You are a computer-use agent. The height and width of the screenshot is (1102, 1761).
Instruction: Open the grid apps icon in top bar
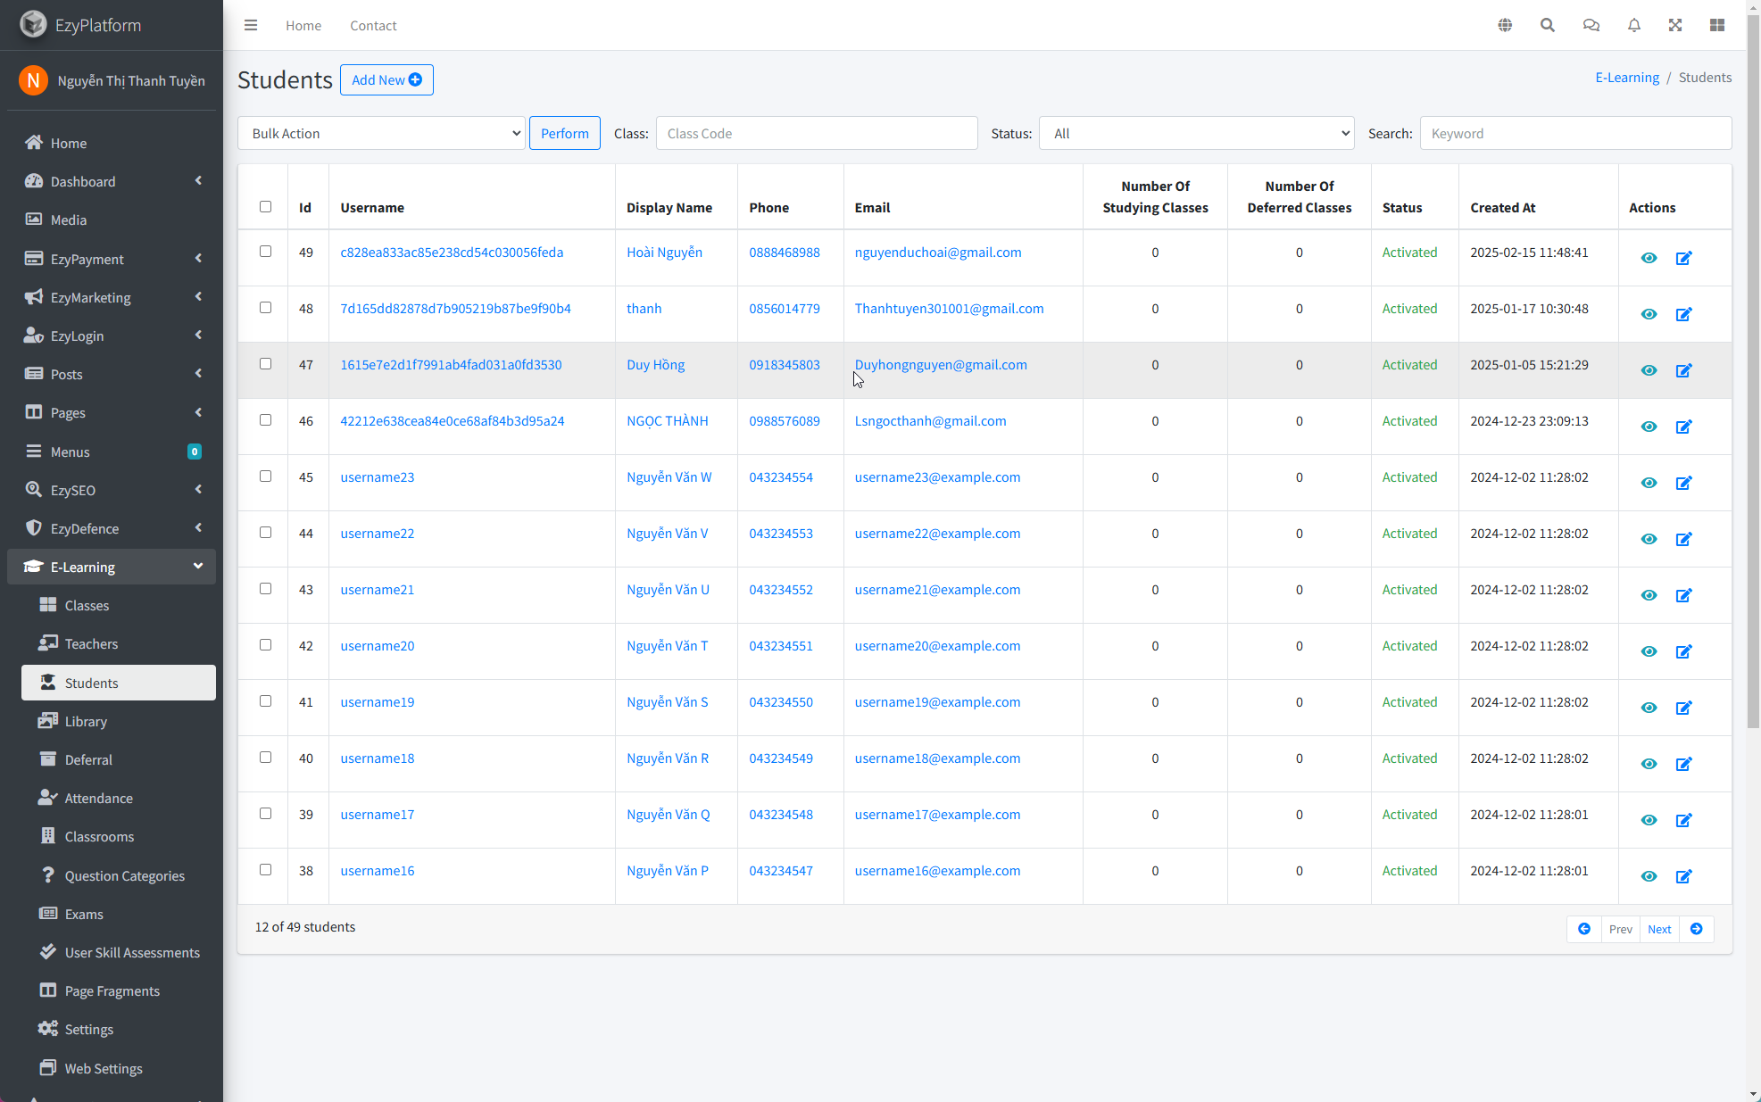coord(1717,25)
